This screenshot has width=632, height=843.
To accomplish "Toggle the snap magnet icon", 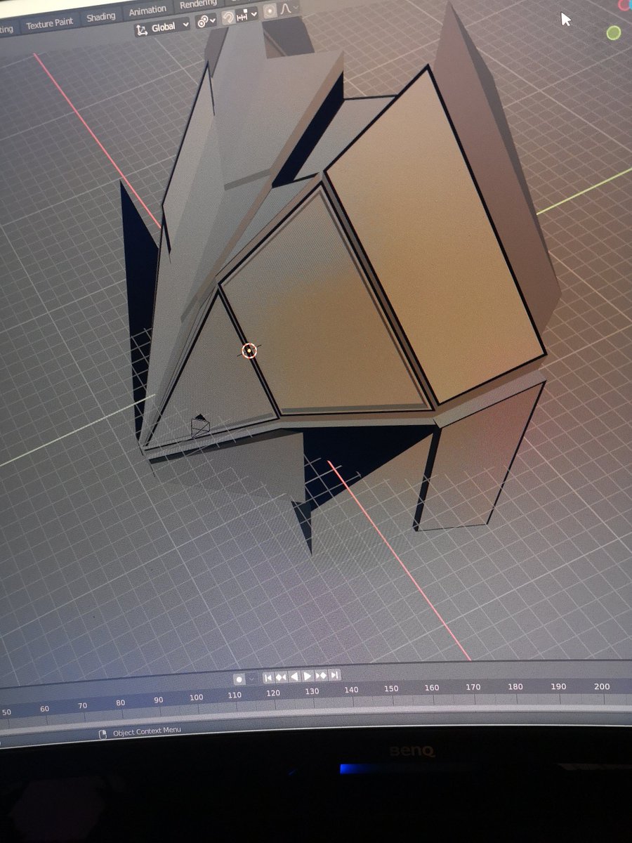I will tap(228, 18).
